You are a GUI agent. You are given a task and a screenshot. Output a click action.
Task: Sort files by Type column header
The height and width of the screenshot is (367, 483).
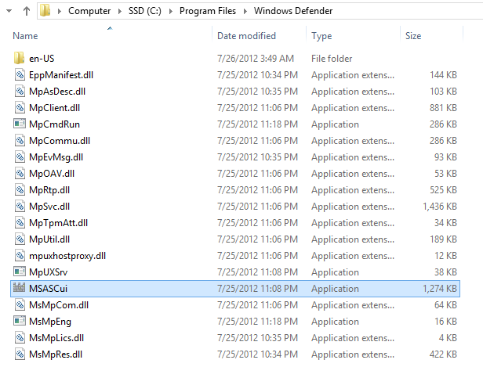tap(321, 36)
